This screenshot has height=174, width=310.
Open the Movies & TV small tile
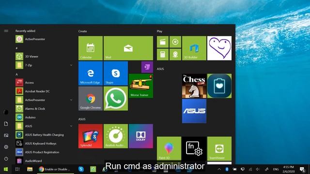[163, 42]
